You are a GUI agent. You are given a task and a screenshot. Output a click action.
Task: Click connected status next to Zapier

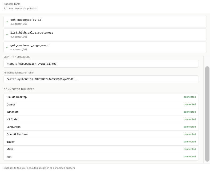pyautogui.click(x=189, y=142)
